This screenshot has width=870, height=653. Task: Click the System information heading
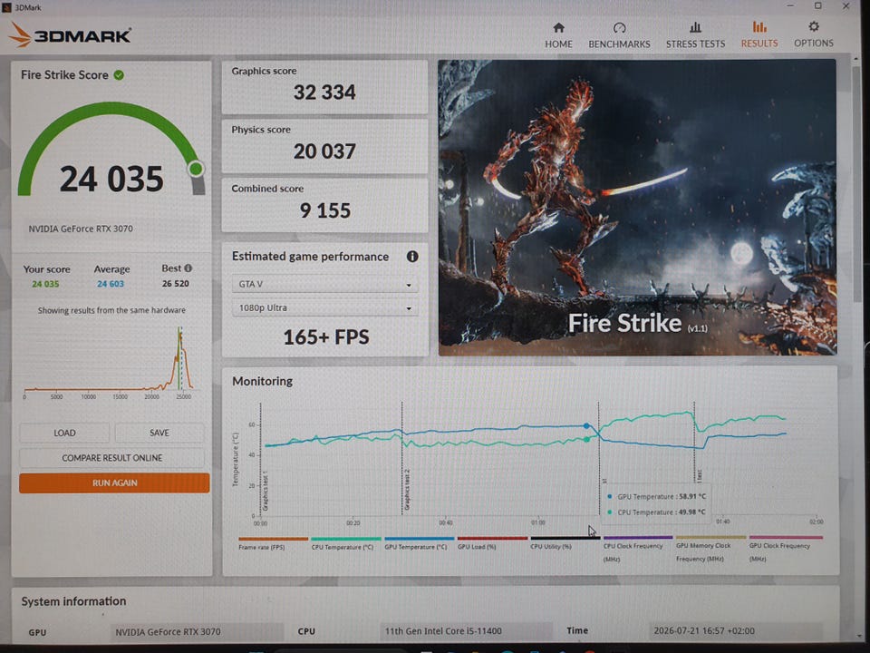pos(73,601)
